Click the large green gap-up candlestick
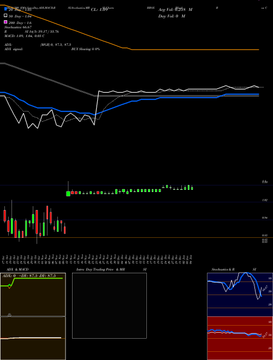This screenshot has width=273, height=360. click(68, 194)
